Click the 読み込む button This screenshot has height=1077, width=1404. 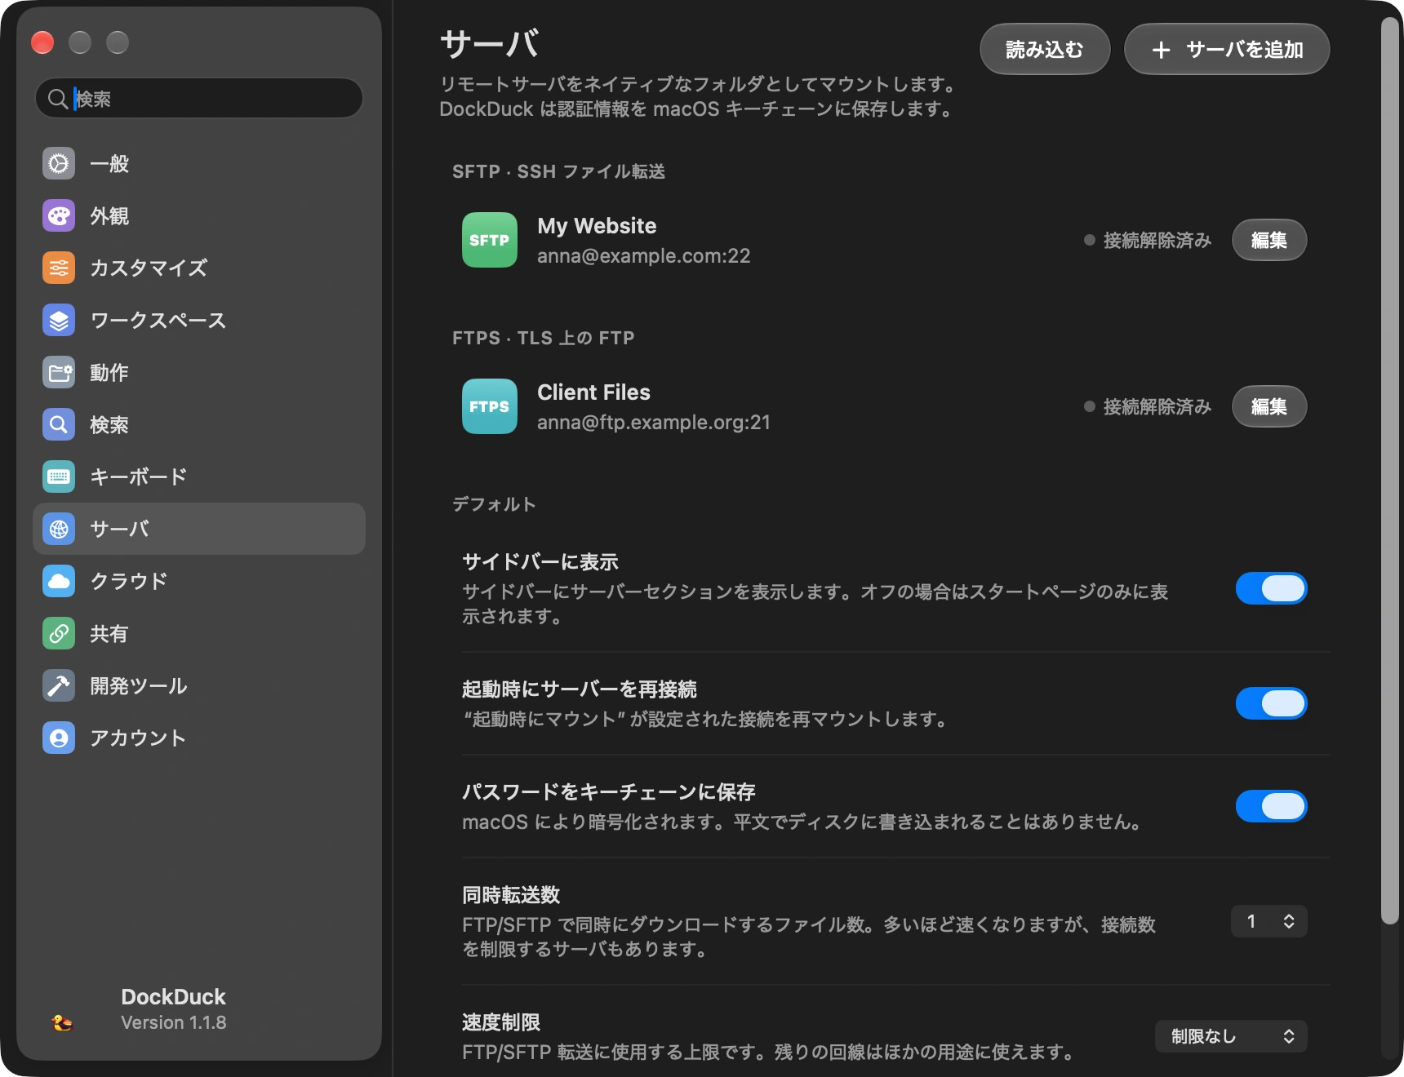(1045, 50)
